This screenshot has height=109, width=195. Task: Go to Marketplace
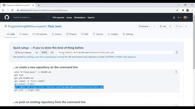click(x=80, y=18)
